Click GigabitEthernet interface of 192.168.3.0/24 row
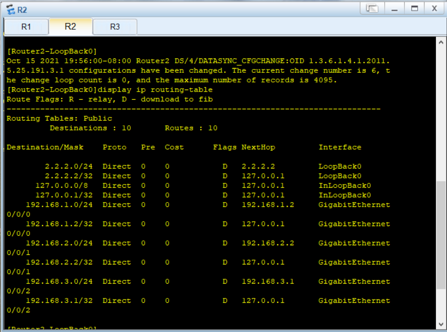 point(354,282)
